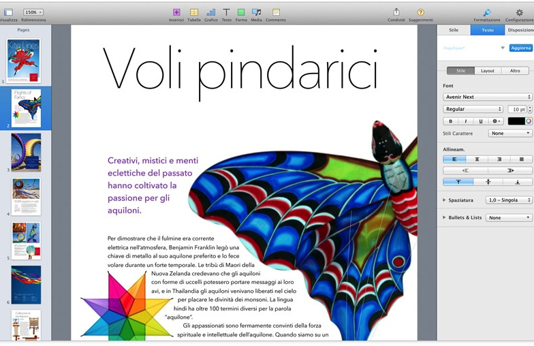Open Configurazione document setup icon
534x346 pixels.
pyautogui.click(x=519, y=12)
